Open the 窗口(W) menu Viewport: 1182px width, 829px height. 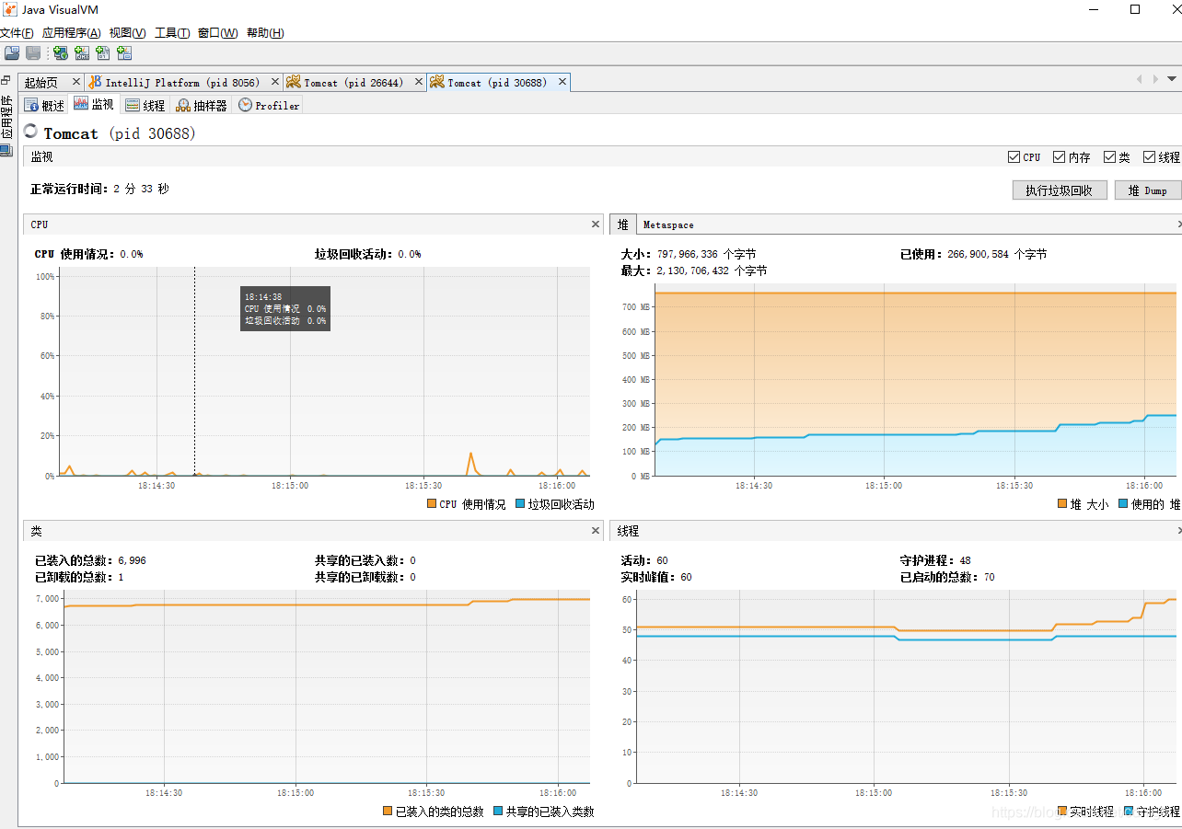click(x=217, y=33)
